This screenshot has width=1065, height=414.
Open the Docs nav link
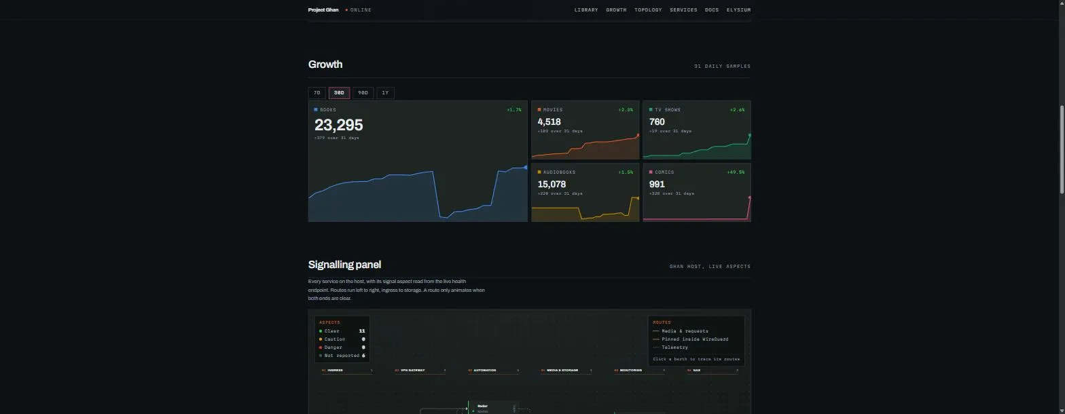point(712,10)
